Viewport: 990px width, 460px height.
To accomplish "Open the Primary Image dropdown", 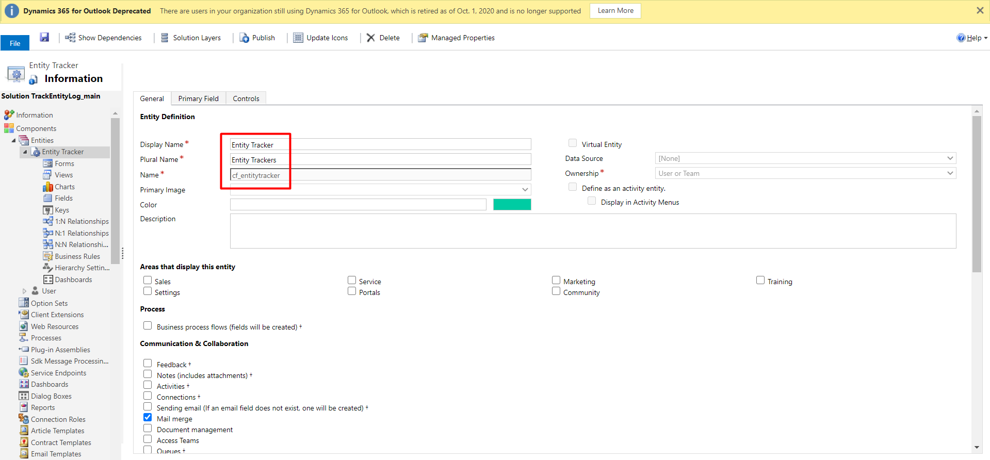I will point(380,190).
